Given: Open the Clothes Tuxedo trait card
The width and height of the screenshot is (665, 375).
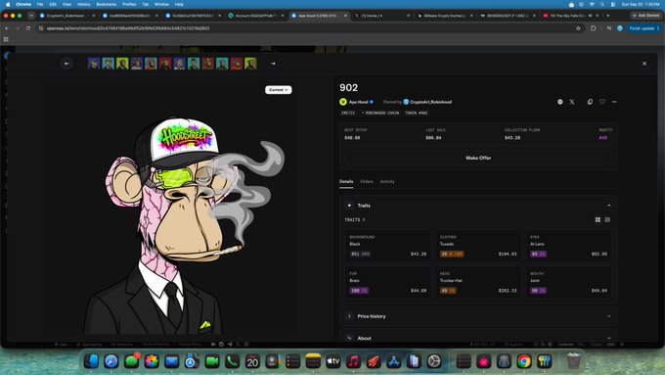Looking at the screenshot, I should point(478,246).
